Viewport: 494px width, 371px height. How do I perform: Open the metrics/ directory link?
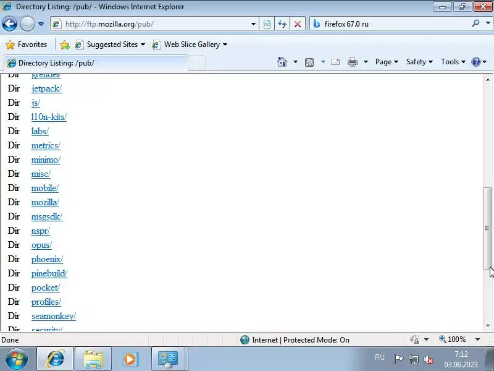pos(46,145)
